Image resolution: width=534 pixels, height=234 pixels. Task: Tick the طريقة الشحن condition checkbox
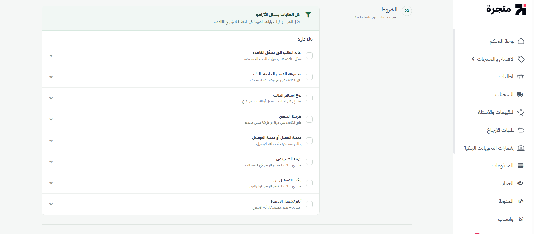click(309, 120)
